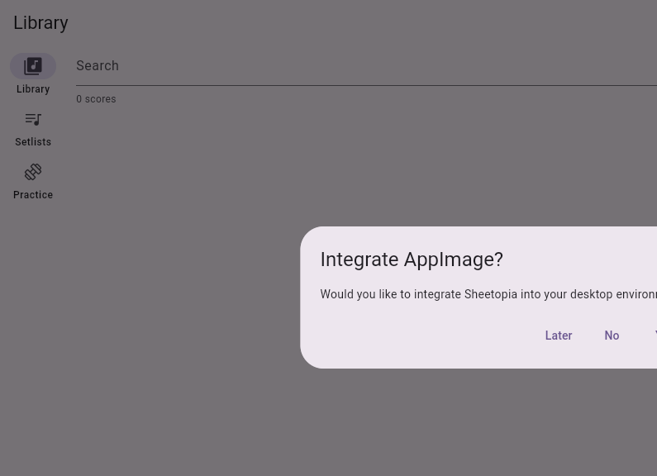Select the Practice label in sidebar
Image resolution: width=657 pixels, height=476 pixels.
33,195
